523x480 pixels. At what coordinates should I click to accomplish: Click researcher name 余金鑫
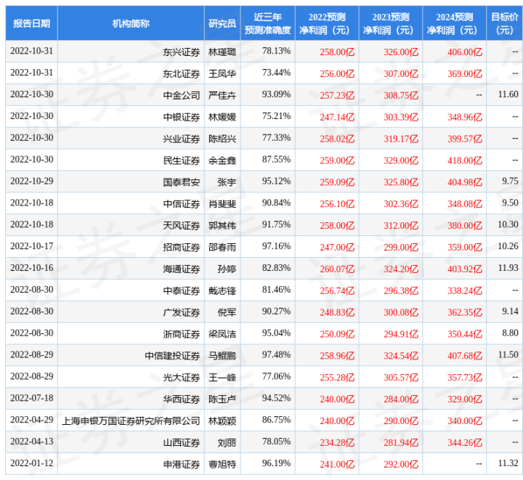tap(222, 160)
